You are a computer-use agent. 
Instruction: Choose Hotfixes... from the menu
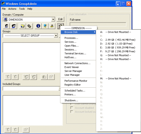tap(78, 57)
